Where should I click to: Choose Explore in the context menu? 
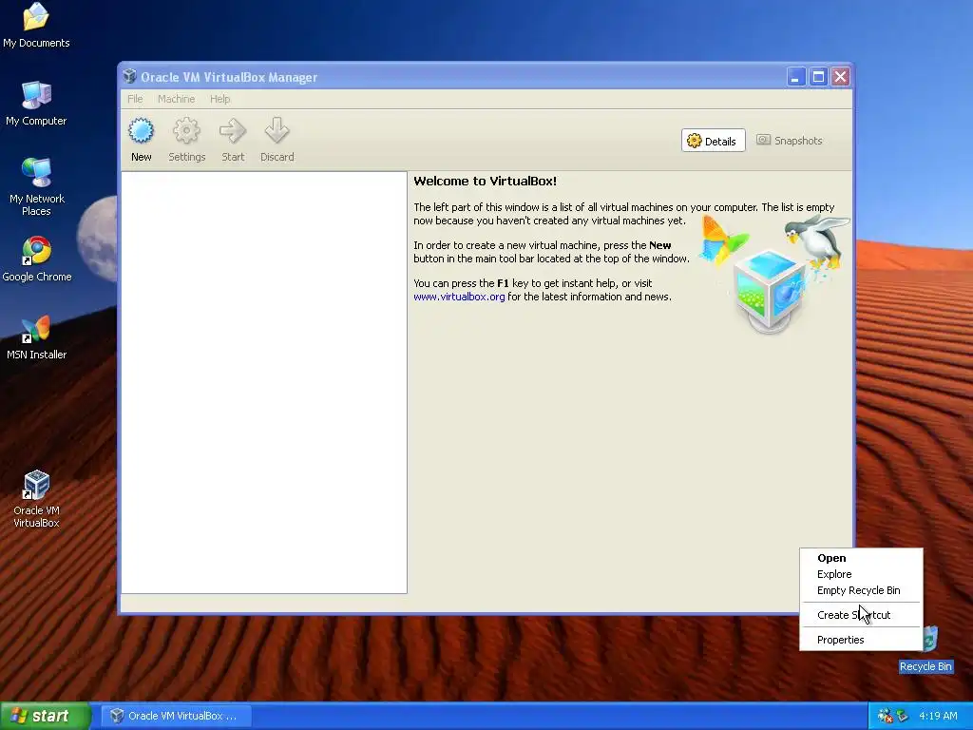point(861,574)
